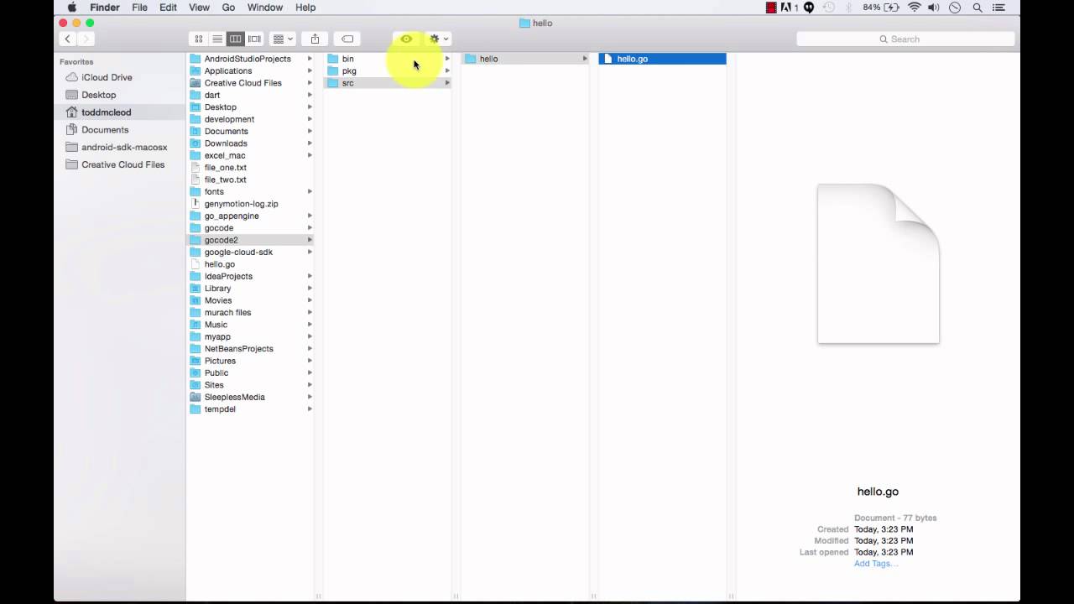The width and height of the screenshot is (1074, 604).
Task: Click the Quick Look eye button
Action: (406, 39)
